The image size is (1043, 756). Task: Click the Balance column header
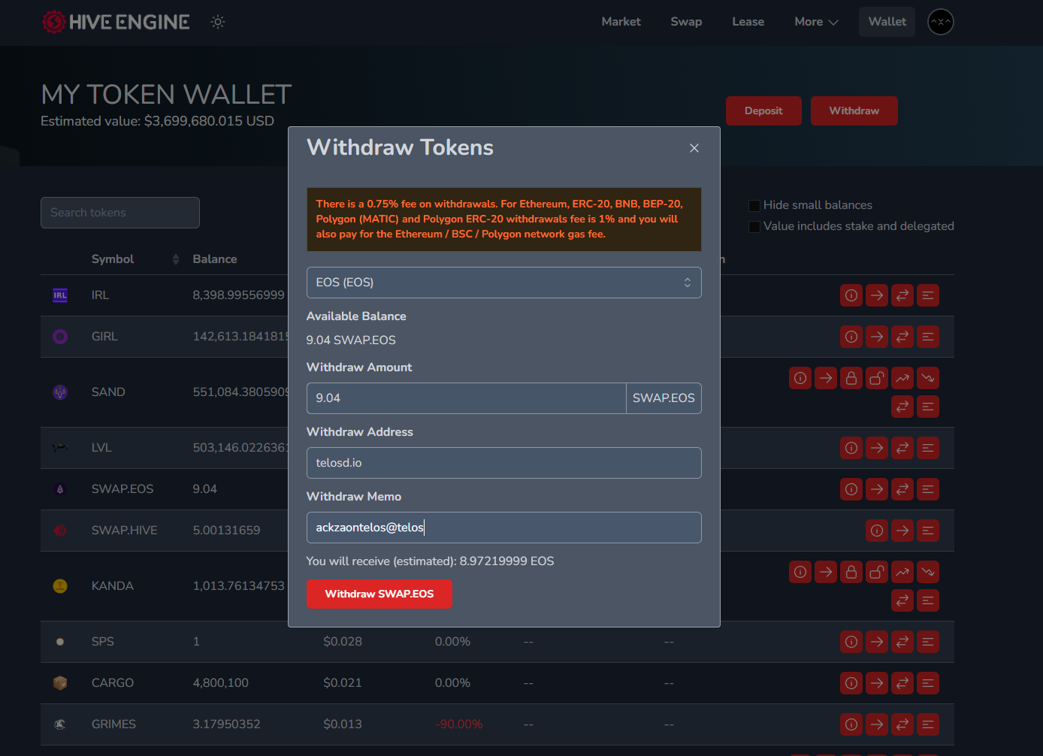pos(215,259)
